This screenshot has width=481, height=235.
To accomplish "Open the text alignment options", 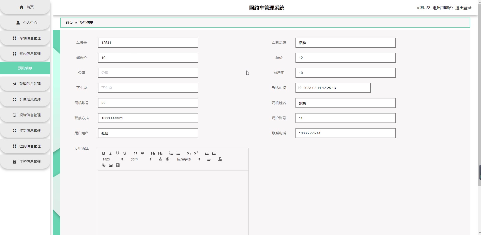I will [x=209, y=159].
